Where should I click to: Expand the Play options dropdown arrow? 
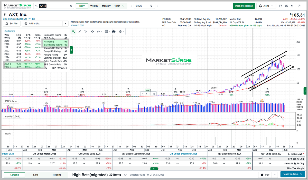[x=275, y=175]
